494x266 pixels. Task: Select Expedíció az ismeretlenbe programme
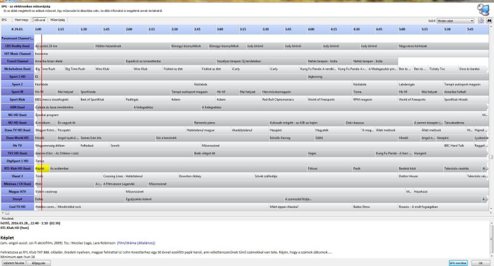[170, 61]
